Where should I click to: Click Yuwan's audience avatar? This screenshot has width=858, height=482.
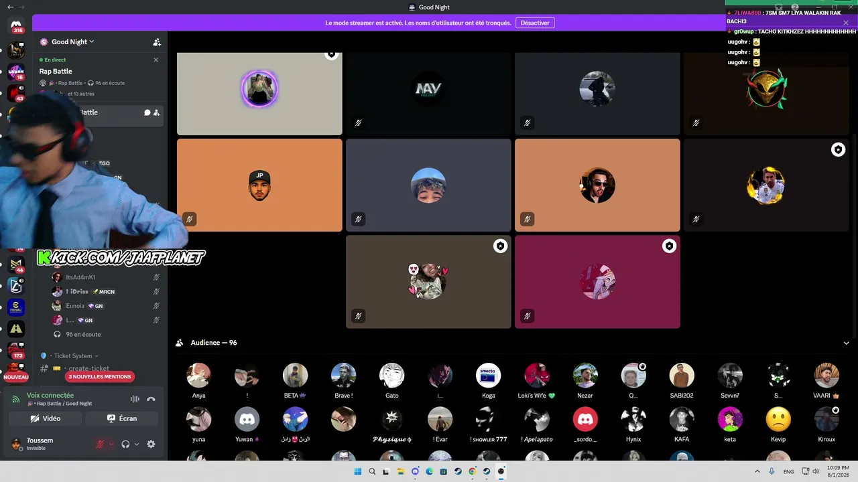247,419
